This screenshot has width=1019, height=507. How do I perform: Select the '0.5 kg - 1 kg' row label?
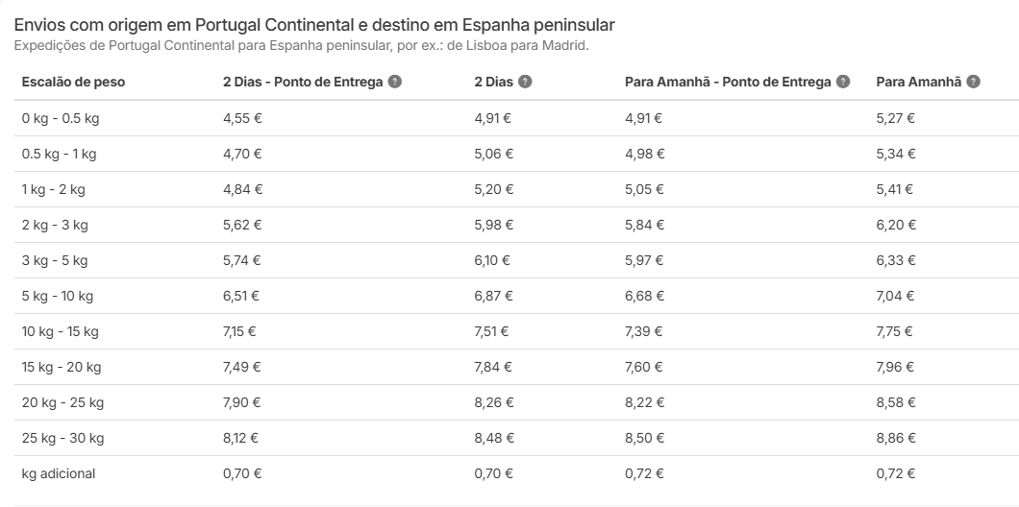tap(59, 154)
